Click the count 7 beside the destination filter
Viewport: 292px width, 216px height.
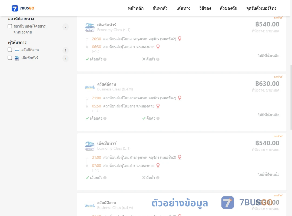pyautogui.click(x=65, y=27)
